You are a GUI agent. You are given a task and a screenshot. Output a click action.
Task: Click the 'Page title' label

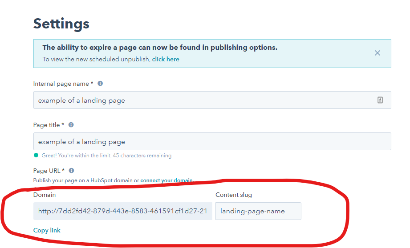pos(49,125)
